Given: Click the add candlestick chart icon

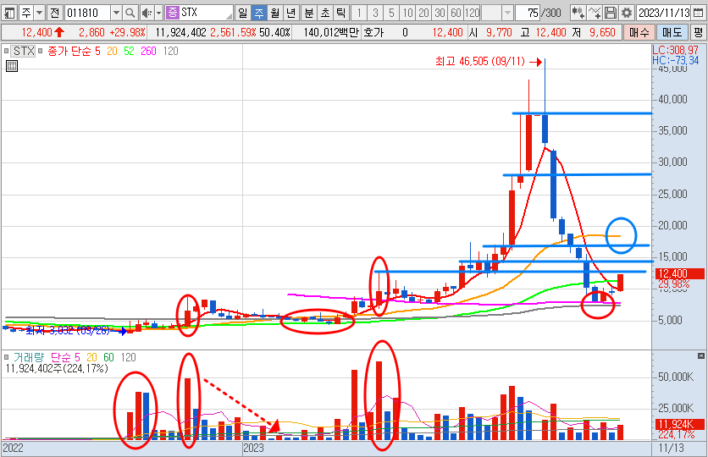Looking at the screenshot, I should coord(578,13).
